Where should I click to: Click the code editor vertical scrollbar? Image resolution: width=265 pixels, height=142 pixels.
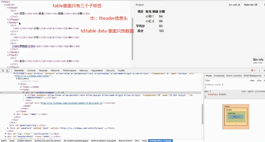click(132, 39)
